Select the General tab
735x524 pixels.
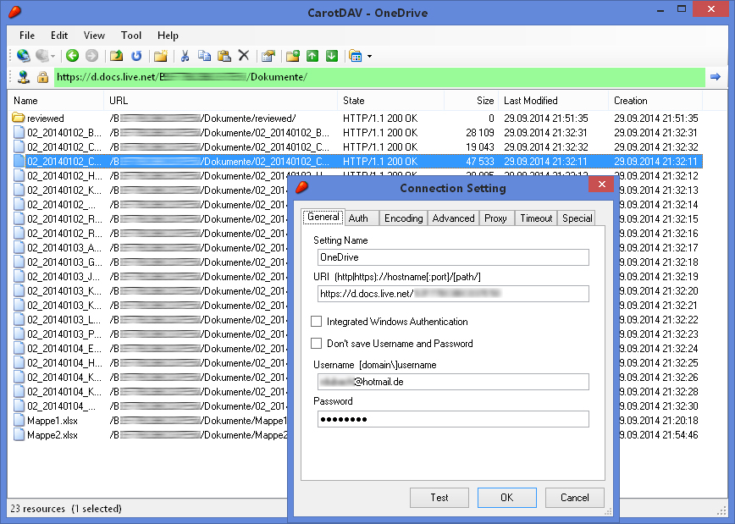pos(323,217)
